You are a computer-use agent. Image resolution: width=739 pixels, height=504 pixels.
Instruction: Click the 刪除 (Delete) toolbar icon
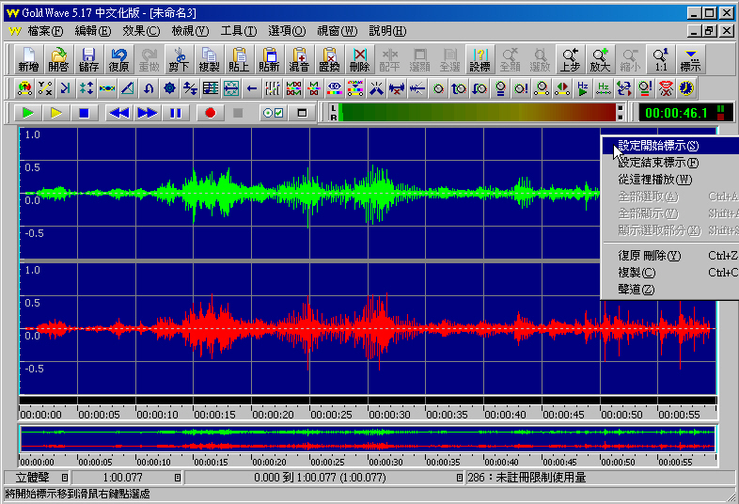[359, 59]
